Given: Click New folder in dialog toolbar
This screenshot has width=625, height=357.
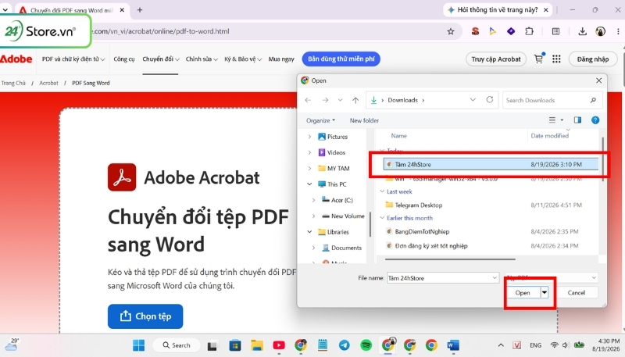Looking at the screenshot, I should tap(364, 120).
